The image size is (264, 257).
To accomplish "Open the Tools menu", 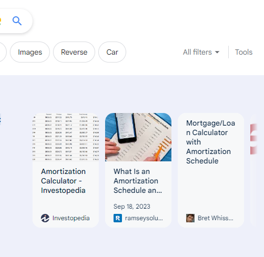I will click(243, 52).
